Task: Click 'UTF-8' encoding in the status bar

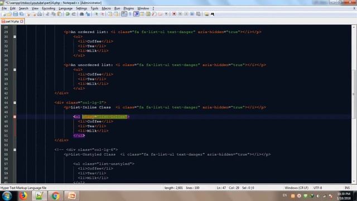Action: 317,188
